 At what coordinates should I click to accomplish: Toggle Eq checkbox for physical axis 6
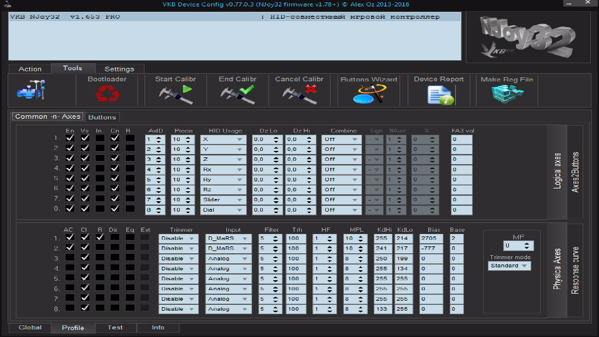click(x=130, y=287)
